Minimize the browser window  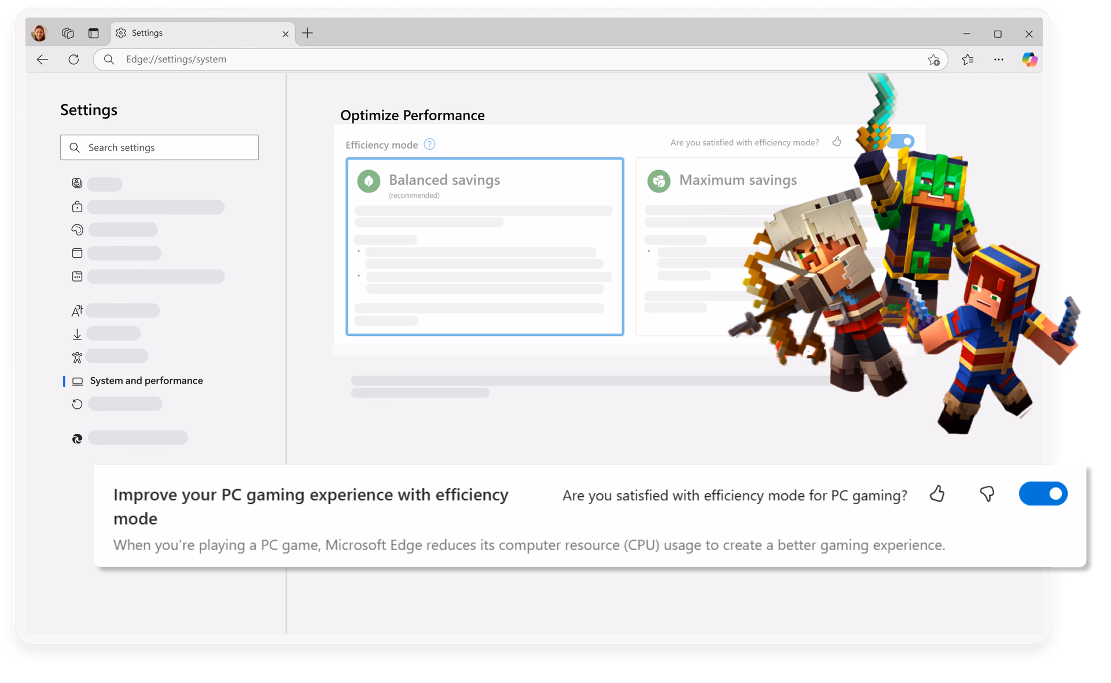pyautogui.click(x=966, y=34)
